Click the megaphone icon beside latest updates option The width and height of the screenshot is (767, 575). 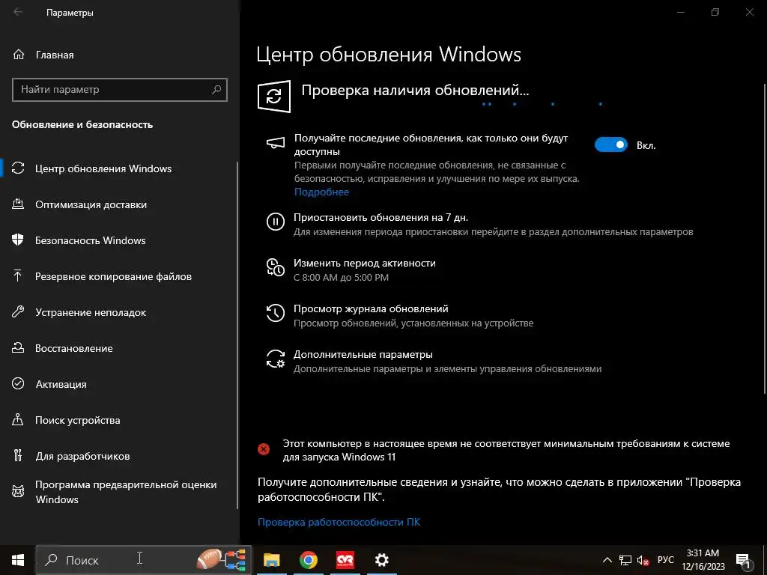click(x=276, y=143)
